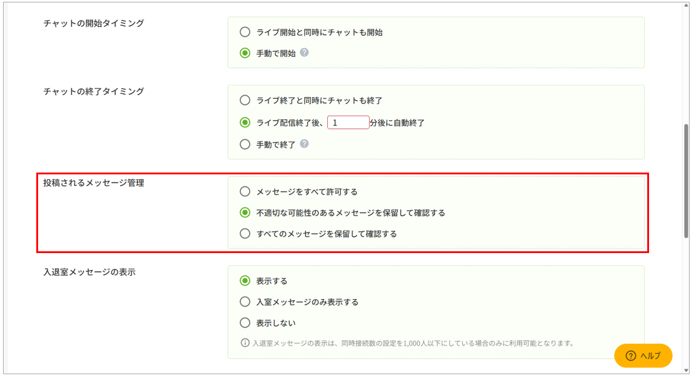
Task: Click the vertical scrollbar thumb
Action: tap(686, 181)
